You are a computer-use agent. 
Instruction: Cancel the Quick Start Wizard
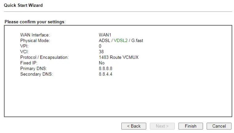pos(219,126)
